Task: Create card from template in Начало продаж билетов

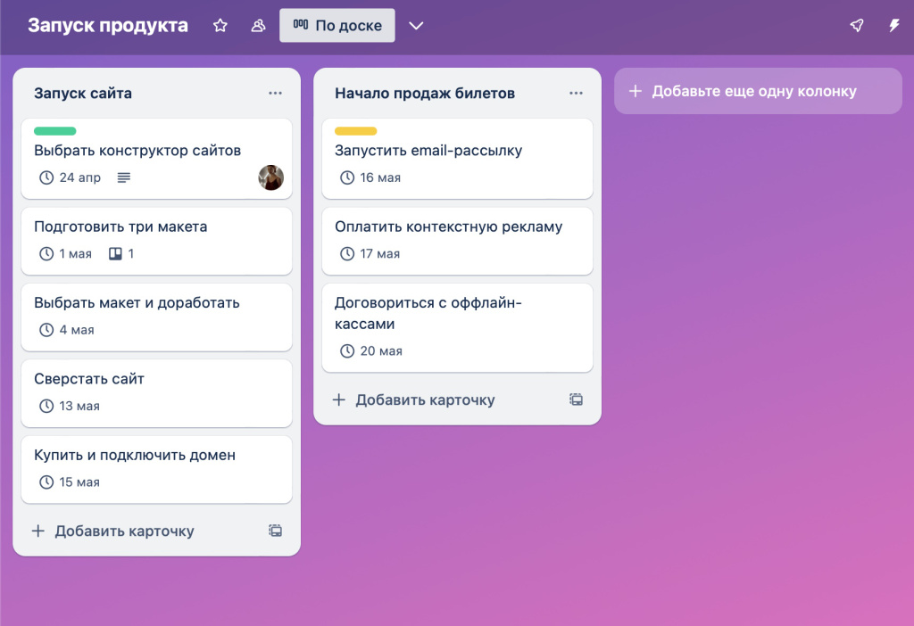Action: click(x=577, y=399)
